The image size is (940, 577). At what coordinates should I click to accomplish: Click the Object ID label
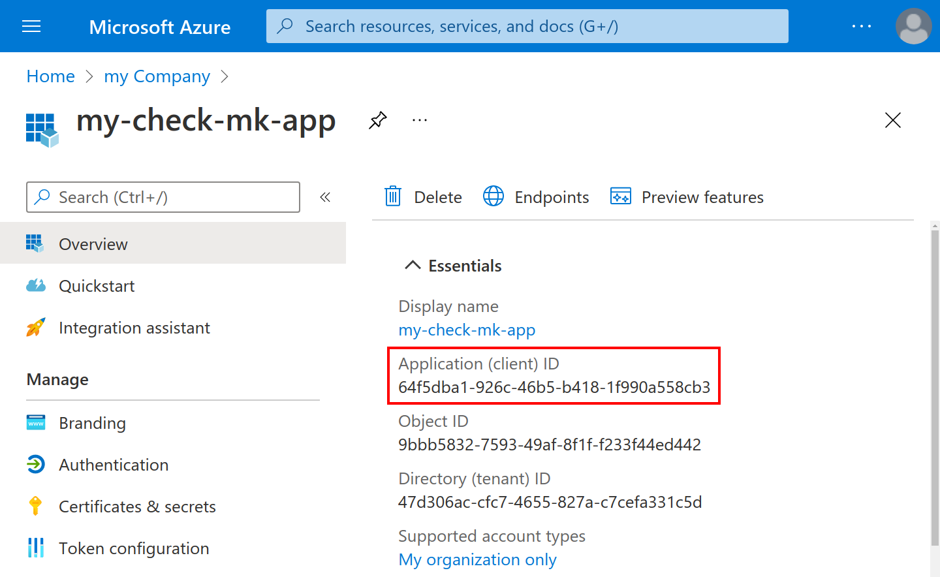coord(433,421)
